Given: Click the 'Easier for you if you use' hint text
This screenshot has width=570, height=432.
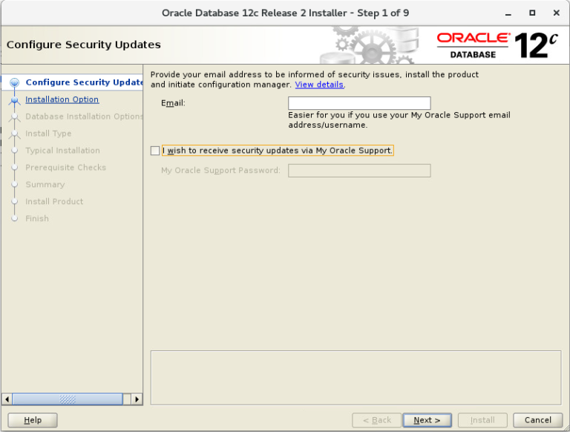Looking at the screenshot, I should 399,120.
